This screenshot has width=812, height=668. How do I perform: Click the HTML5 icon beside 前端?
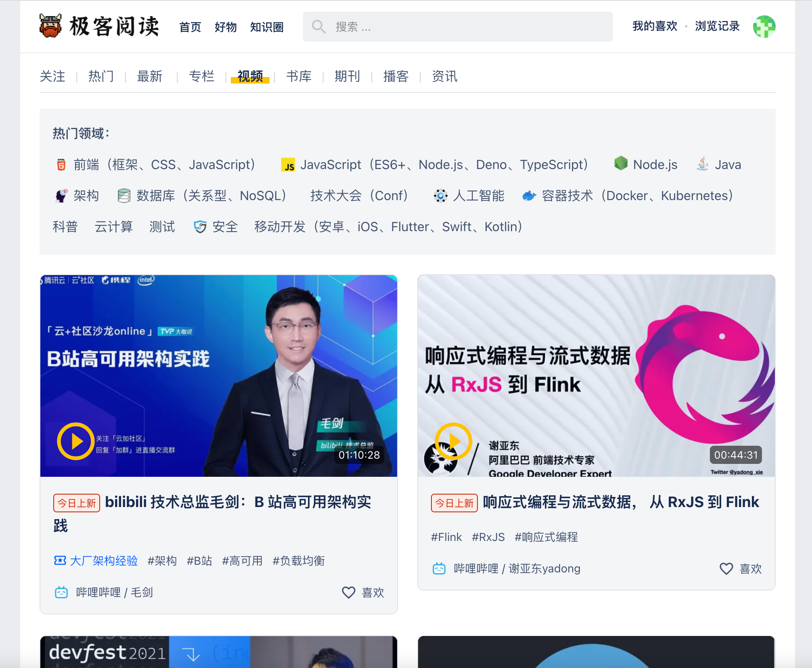(61, 165)
